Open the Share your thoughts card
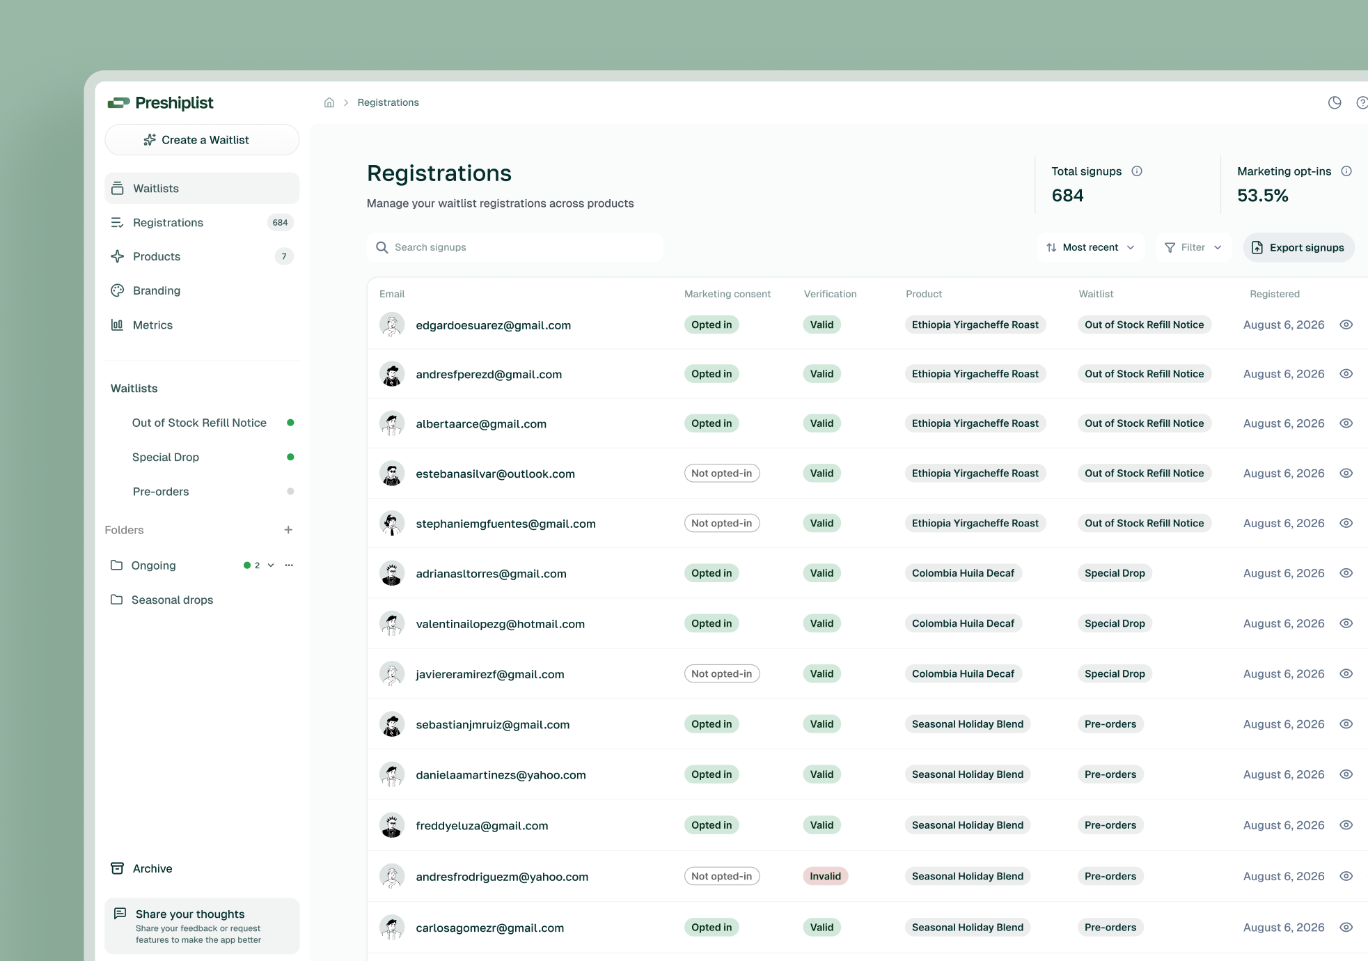Viewport: 1368px width, 961px height. 202,926
